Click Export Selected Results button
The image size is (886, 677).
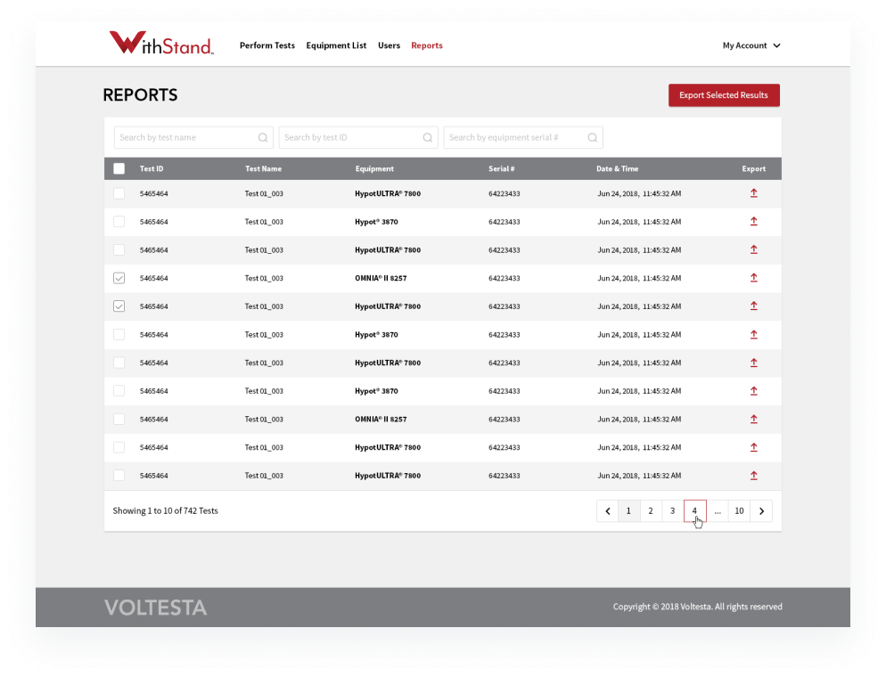tap(724, 94)
